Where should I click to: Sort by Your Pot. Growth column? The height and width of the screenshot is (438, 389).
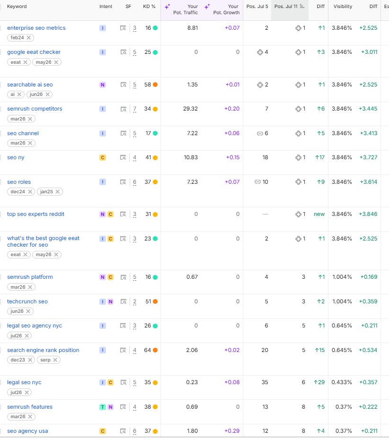[226, 9]
